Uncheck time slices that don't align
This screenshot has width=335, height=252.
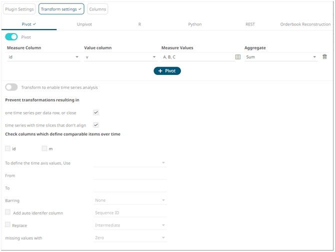tap(96, 125)
